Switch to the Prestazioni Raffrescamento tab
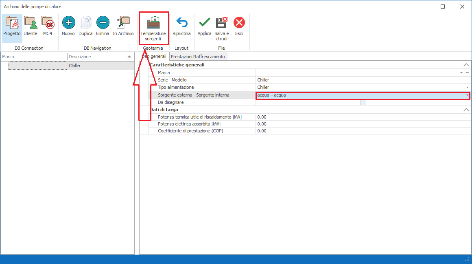This screenshot has height=264, width=472. (x=198, y=57)
